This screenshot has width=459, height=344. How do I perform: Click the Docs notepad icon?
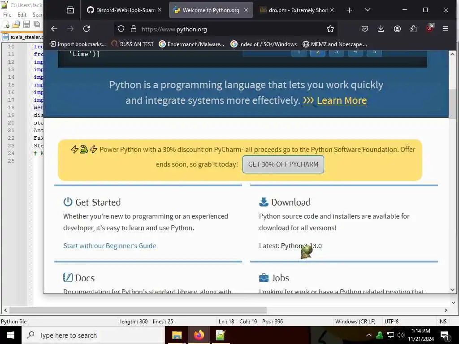tap(68, 277)
